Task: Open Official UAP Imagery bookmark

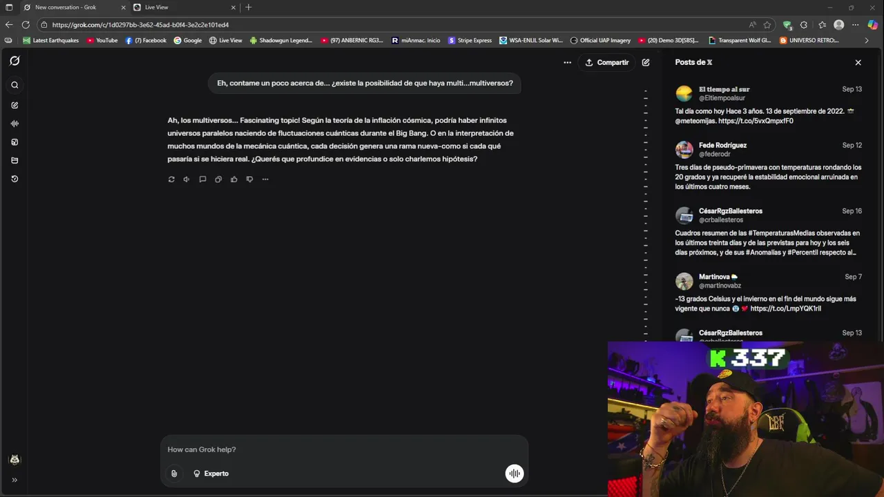Action: (600, 40)
